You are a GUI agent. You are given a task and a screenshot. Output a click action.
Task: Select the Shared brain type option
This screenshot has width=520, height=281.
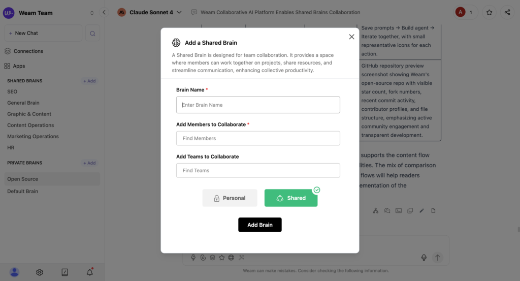[x=291, y=198]
